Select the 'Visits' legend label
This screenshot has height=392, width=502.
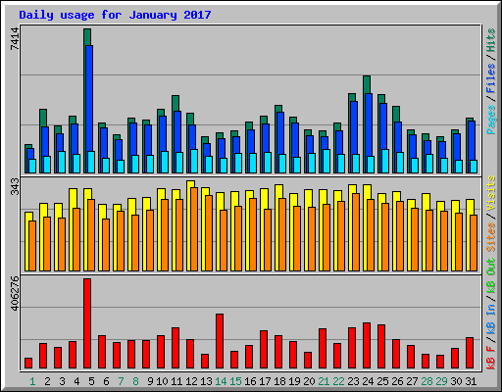[x=491, y=193]
